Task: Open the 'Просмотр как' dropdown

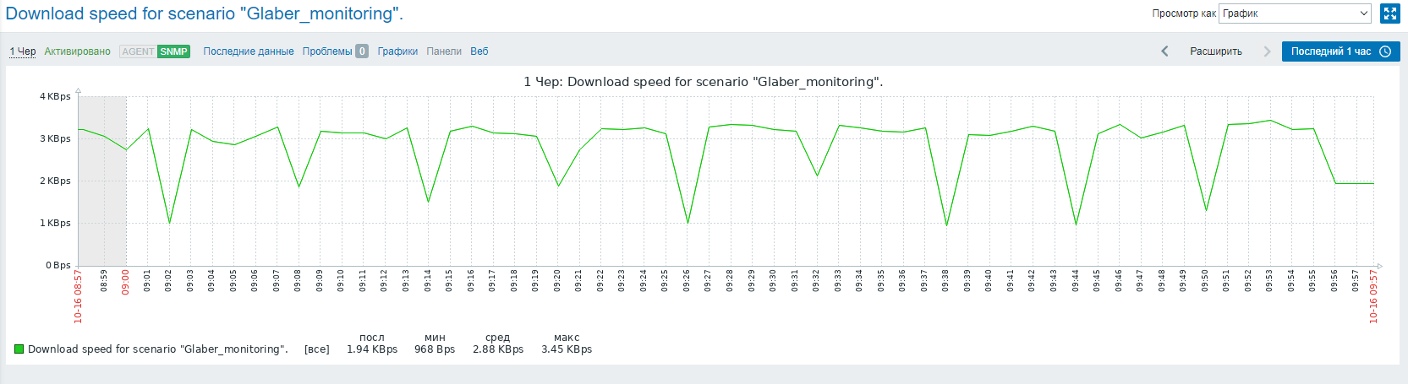Action: click(1296, 14)
